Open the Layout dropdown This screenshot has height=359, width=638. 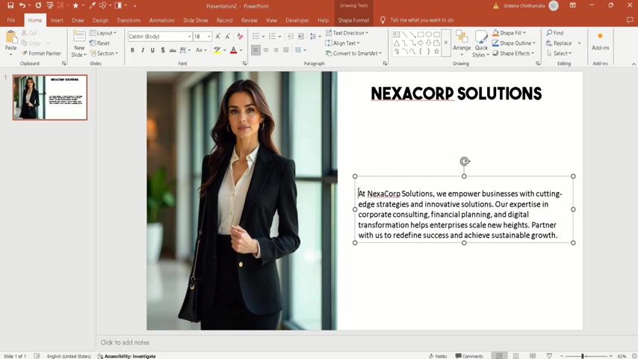pyautogui.click(x=104, y=33)
